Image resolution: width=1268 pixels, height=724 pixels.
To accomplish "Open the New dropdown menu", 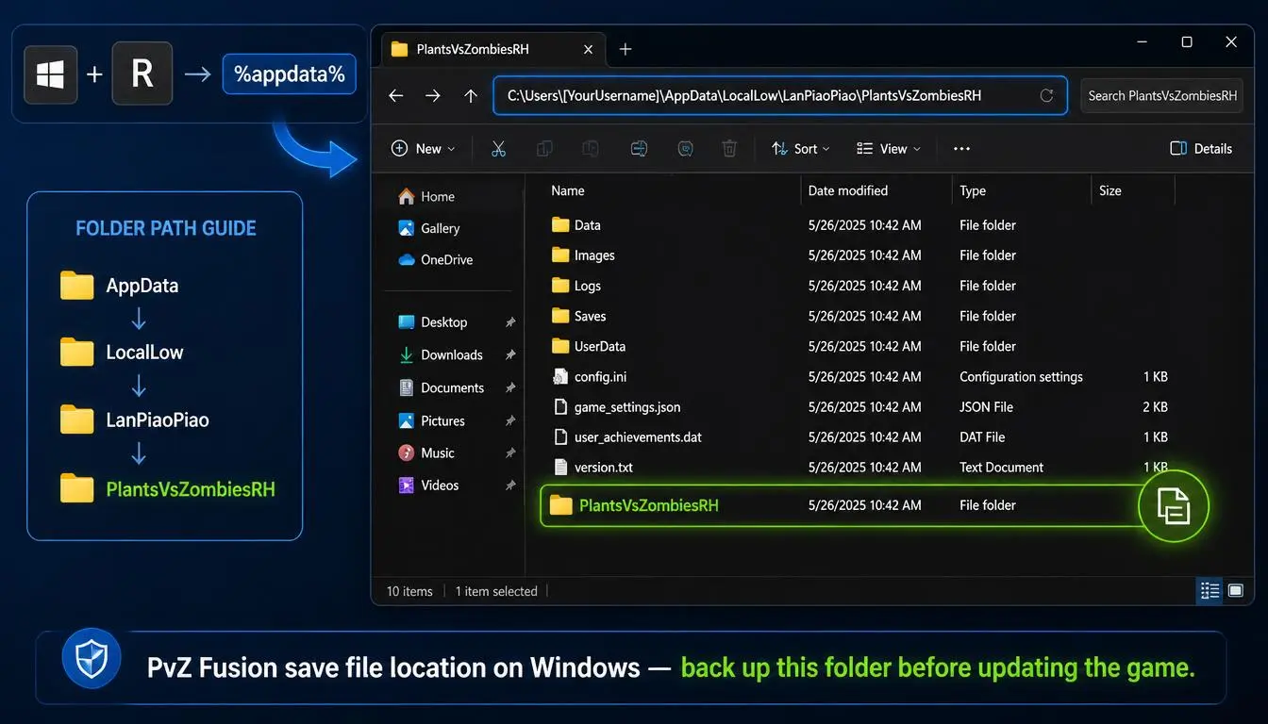I will click(424, 148).
